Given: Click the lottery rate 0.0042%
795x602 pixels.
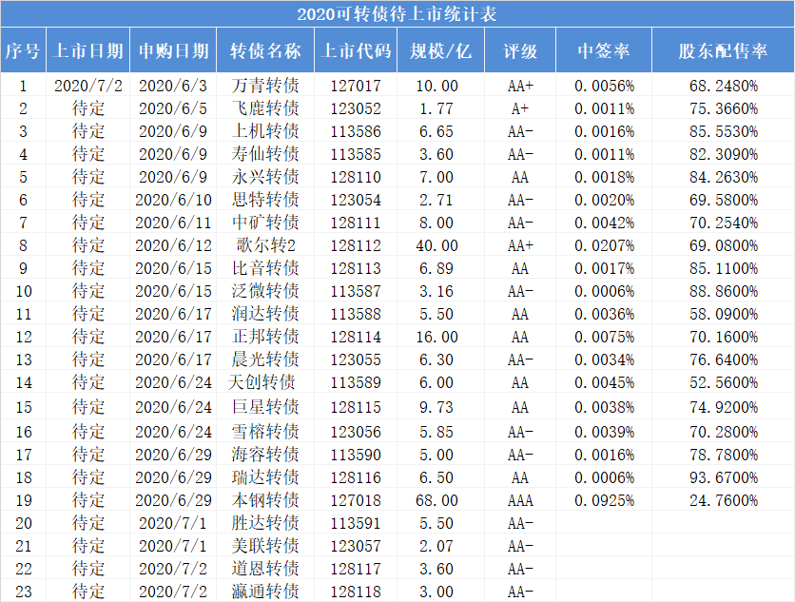Looking at the screenshot, I should [x=604, y=223].
